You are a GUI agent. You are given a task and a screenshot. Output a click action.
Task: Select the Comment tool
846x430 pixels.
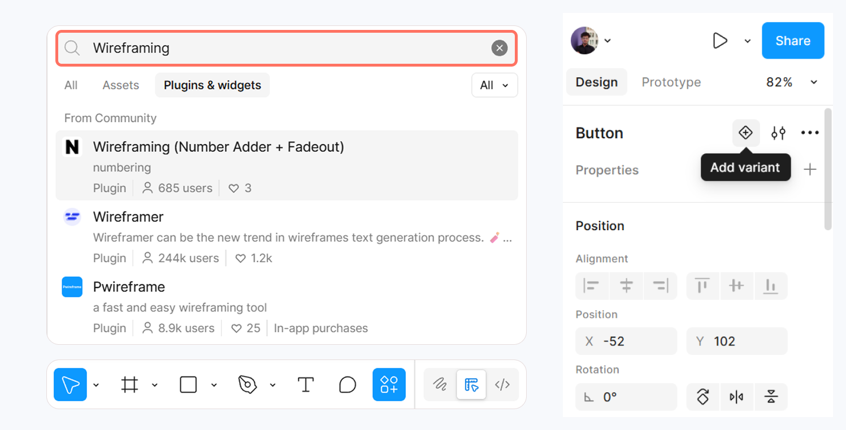348,385
